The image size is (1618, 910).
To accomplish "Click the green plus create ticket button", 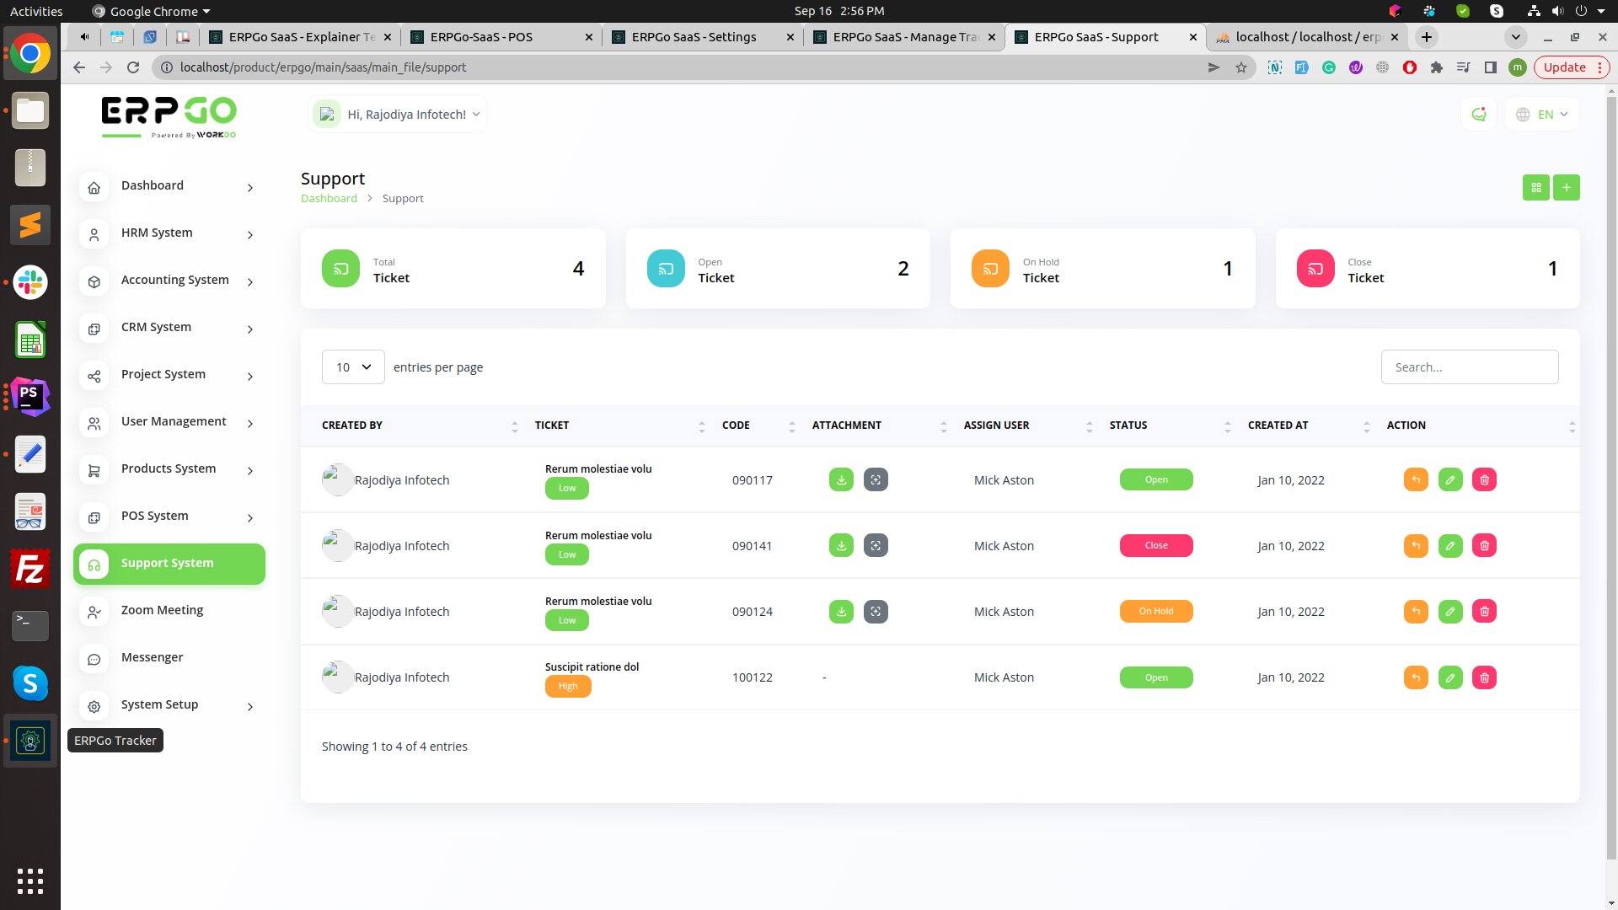I will click(1566, 187).
